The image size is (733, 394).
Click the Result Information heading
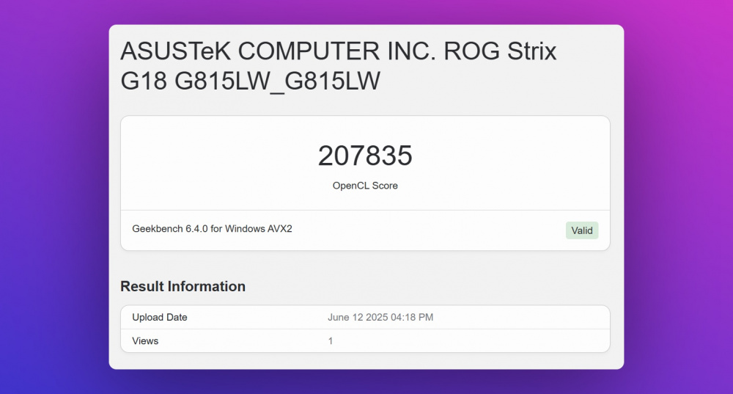click(183, 286)
